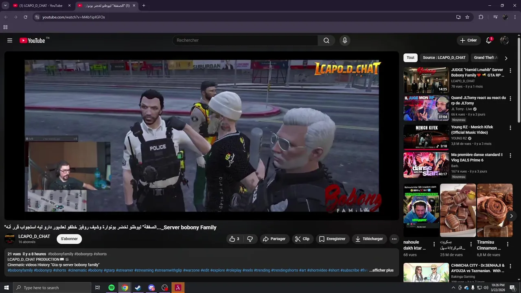Open the media controls icon in Chrome toolbar
Viewport: 521px width, 293px height.
tap(495, 17)
